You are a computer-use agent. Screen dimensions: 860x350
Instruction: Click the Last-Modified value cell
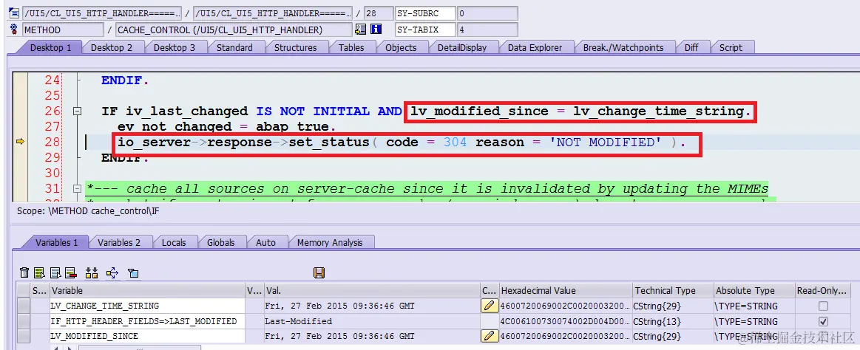coord(371,321)
